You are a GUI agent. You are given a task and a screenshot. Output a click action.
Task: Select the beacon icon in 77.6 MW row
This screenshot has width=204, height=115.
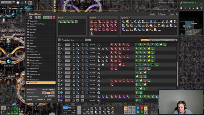pos(83,69)
